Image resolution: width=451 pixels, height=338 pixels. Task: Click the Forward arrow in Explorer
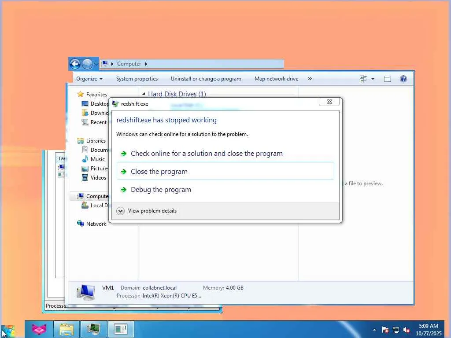(x=87, y=64)
